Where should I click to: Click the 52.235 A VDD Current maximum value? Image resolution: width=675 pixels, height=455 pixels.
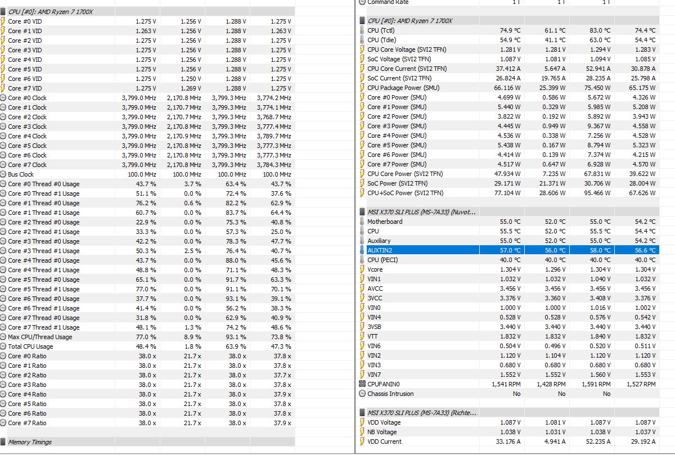[x=597, y=442]
